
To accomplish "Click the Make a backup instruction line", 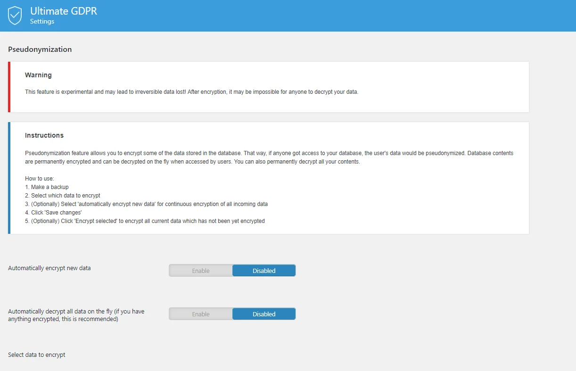I will point(46,187).
